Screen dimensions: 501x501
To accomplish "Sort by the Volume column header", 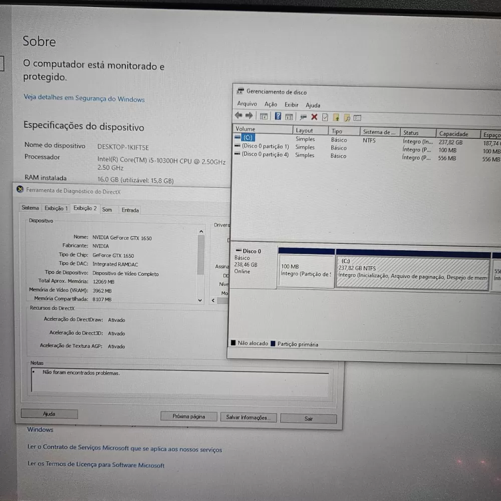I will (263, 129).
